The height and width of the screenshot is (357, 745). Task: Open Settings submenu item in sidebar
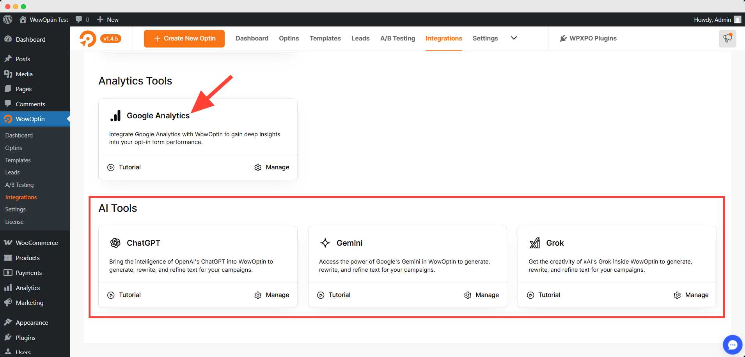(x=16, y=209)
